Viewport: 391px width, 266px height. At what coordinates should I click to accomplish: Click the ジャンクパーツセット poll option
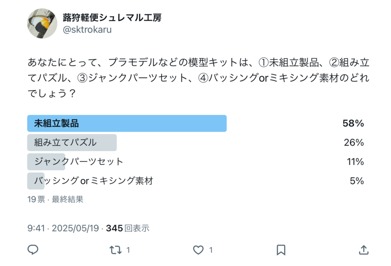[79, 162]
